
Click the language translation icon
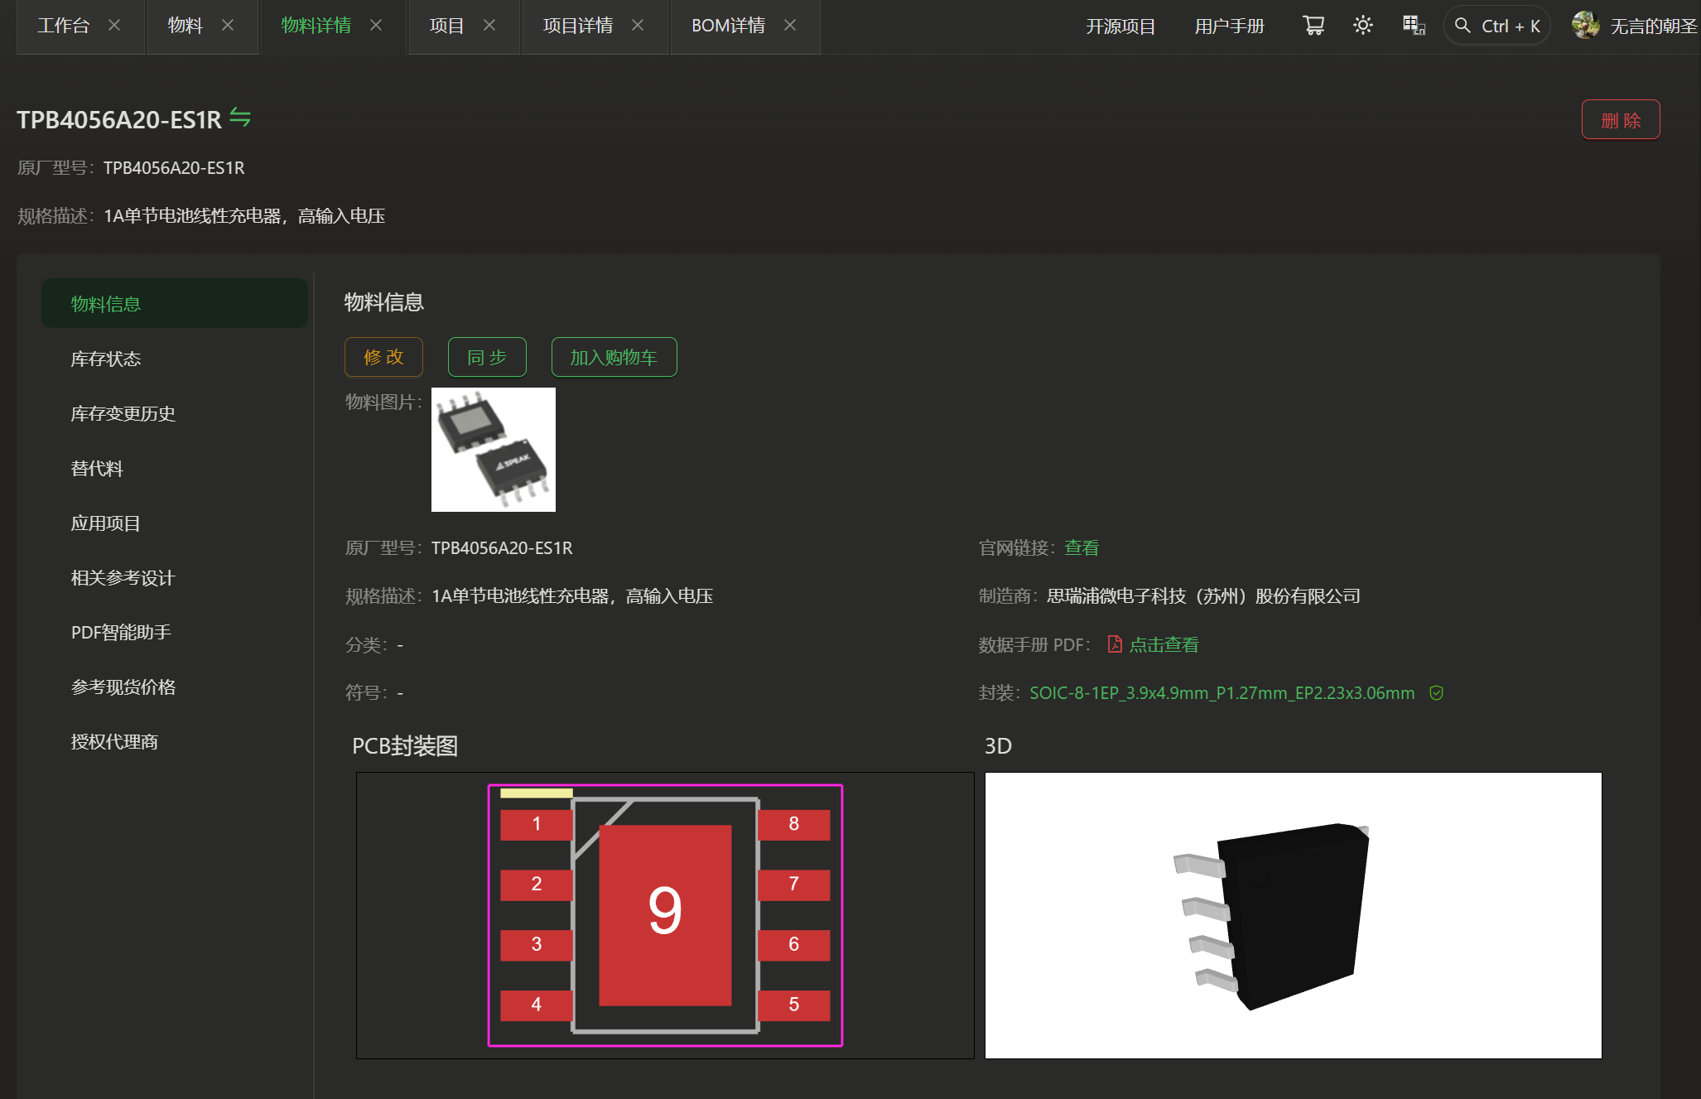tap(1414, 26)
